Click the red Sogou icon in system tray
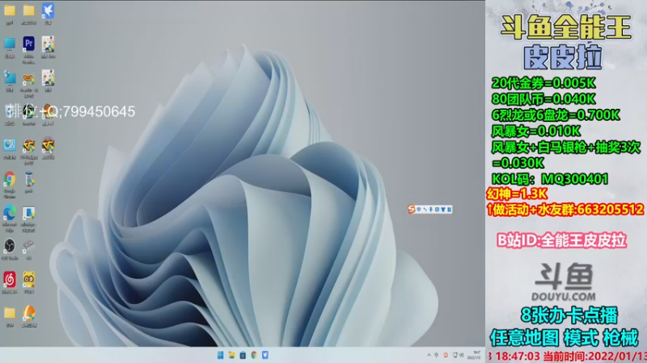The width and height of the screenshot is (647, 363). [x=446, y=355]
